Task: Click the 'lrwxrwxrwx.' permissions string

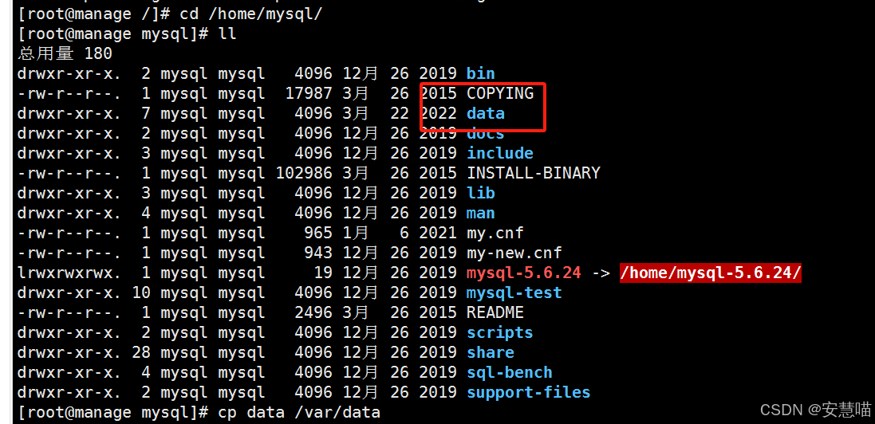Action: [69, 273]
